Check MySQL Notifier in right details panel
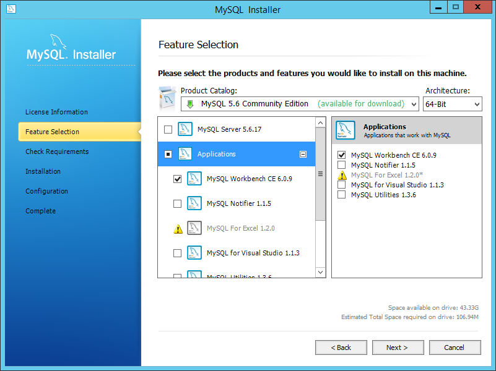The height and width of the screenshot is (371, 496). pos(342,165)
